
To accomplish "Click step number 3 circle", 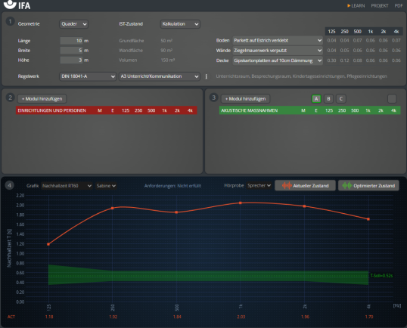I will pos(213,97).
